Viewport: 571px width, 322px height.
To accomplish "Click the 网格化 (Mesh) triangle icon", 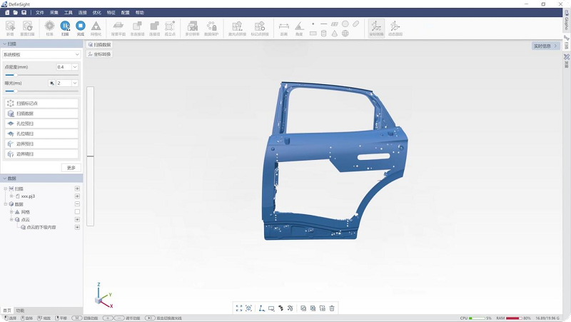I will (x=96, y=27).
